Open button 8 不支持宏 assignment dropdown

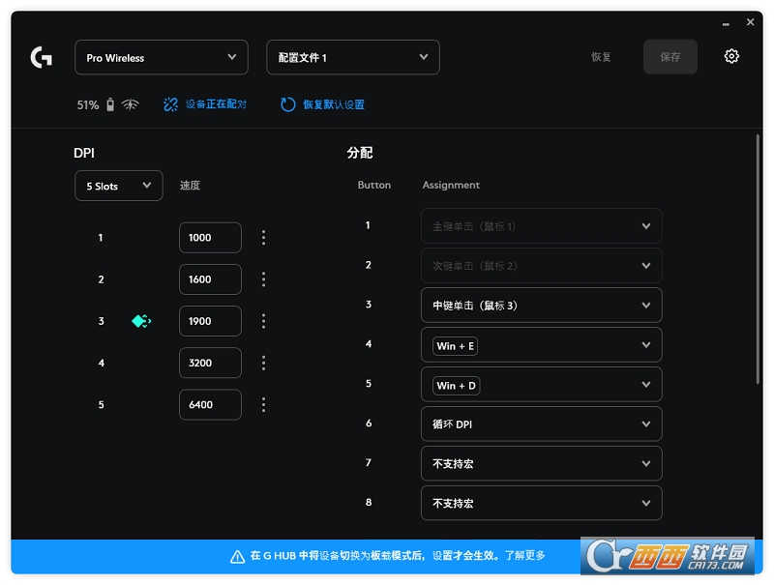pos(542,503)
